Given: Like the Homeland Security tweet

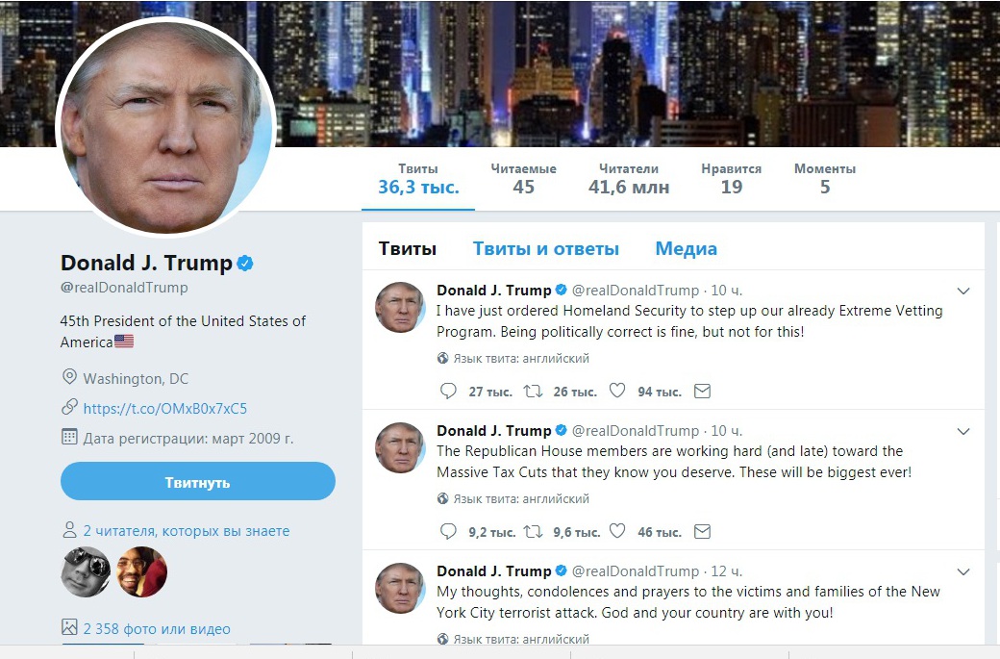Looking at the screenshot, I should point(616,391).
